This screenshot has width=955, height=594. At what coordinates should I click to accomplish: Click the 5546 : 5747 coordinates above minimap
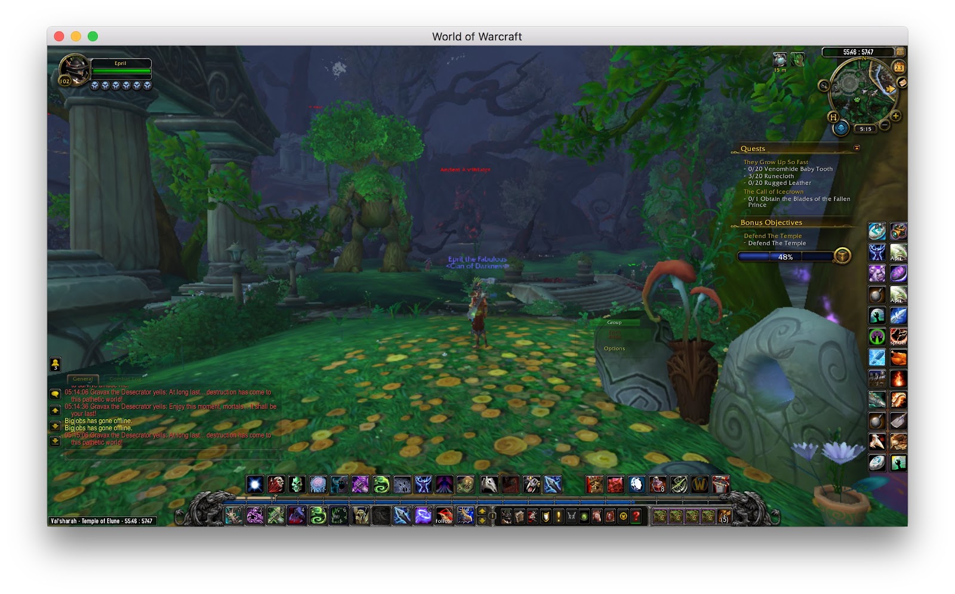858,52
